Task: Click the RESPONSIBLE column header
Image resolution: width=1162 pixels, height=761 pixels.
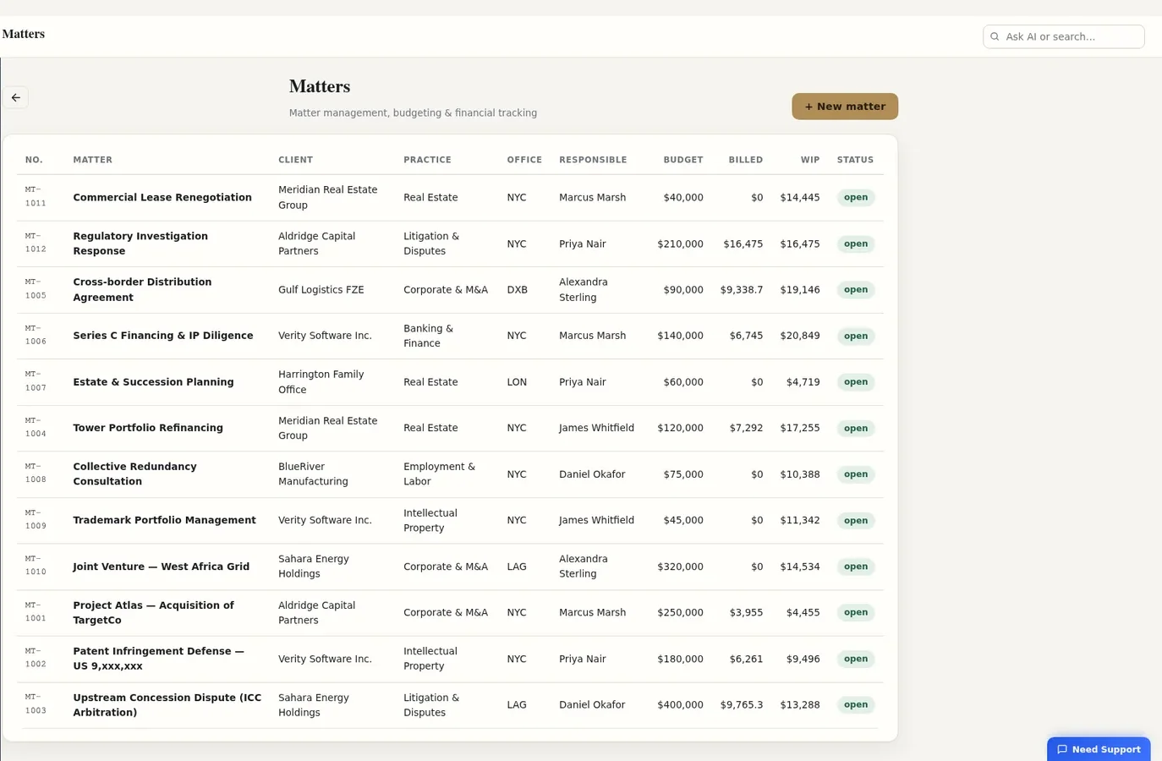Action: click(x=593, y=160)
